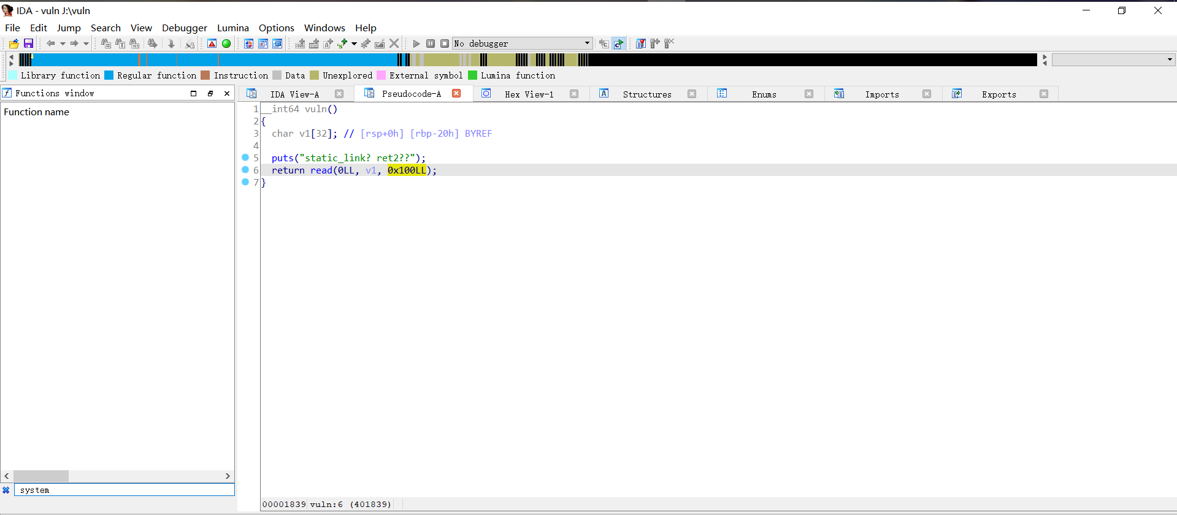This screenshot has height=515, width=1177.
Task: Toggle breakpoint dot on line 6
Action: [245, 170]
